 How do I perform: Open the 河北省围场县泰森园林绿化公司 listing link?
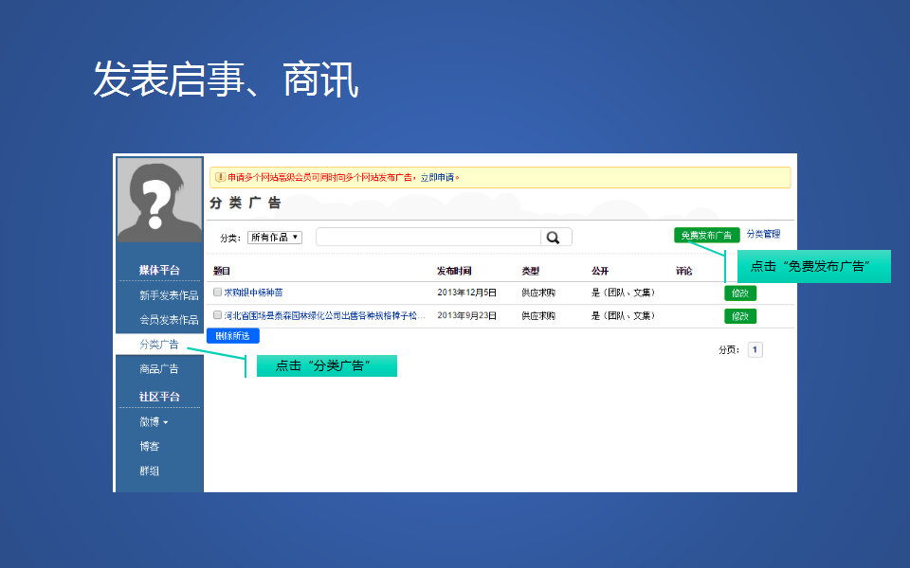coord(324,316)
